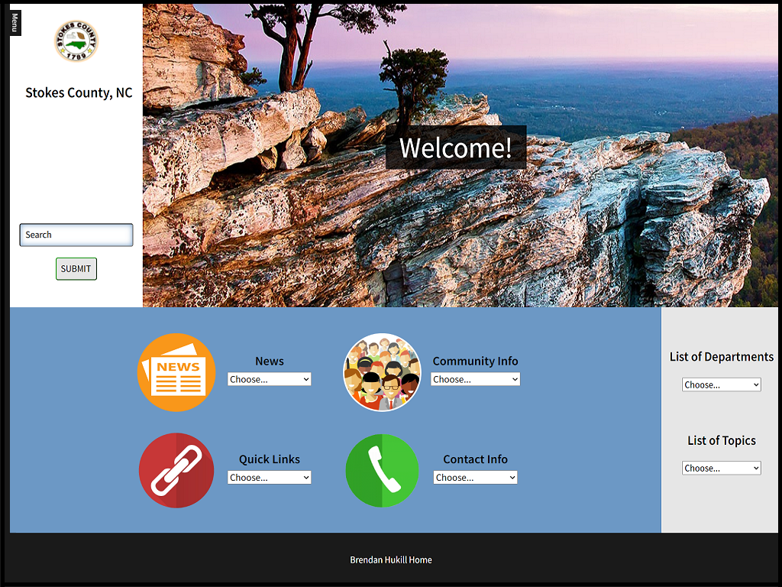Open the Contact Info dropdown
Screen dimensions: 782x587
(475, 478)
